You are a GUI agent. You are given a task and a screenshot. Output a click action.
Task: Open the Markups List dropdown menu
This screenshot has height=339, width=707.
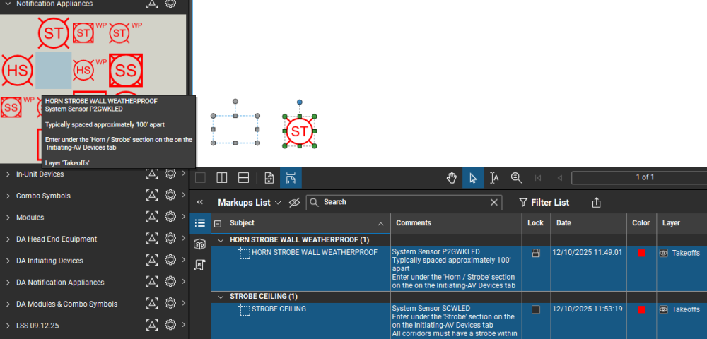pos(250,203)
